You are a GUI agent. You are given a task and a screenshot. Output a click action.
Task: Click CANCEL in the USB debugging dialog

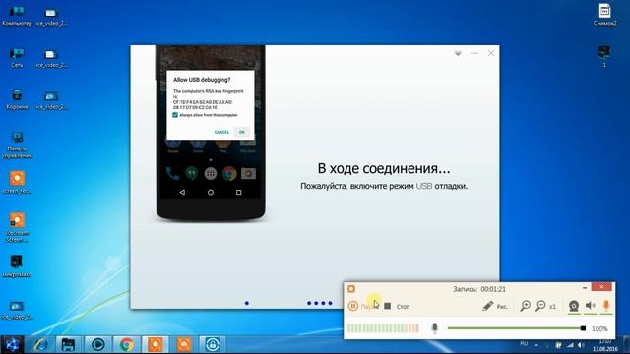(x=221, y=132)
